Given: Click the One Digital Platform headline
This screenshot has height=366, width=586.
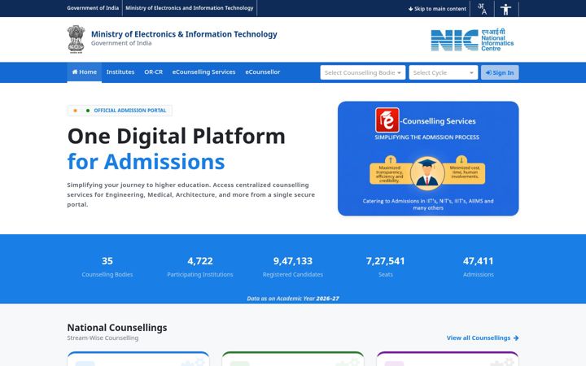Looking at the screenshot, I should click(176, 136).
